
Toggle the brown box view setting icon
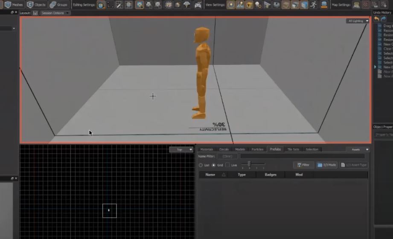pos(286,5)
